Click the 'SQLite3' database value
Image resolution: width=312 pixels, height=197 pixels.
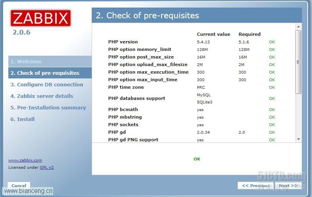pyautogui.click(x=204, y=102)
